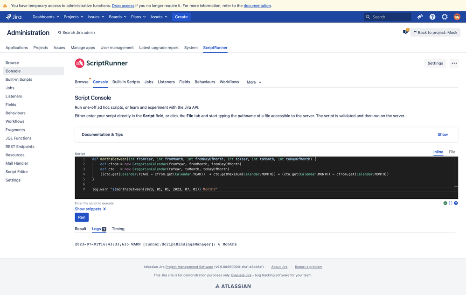Viewport: 466px width, 295px height.
Task: Click the Jira logo in header
Action: [14, 17]
